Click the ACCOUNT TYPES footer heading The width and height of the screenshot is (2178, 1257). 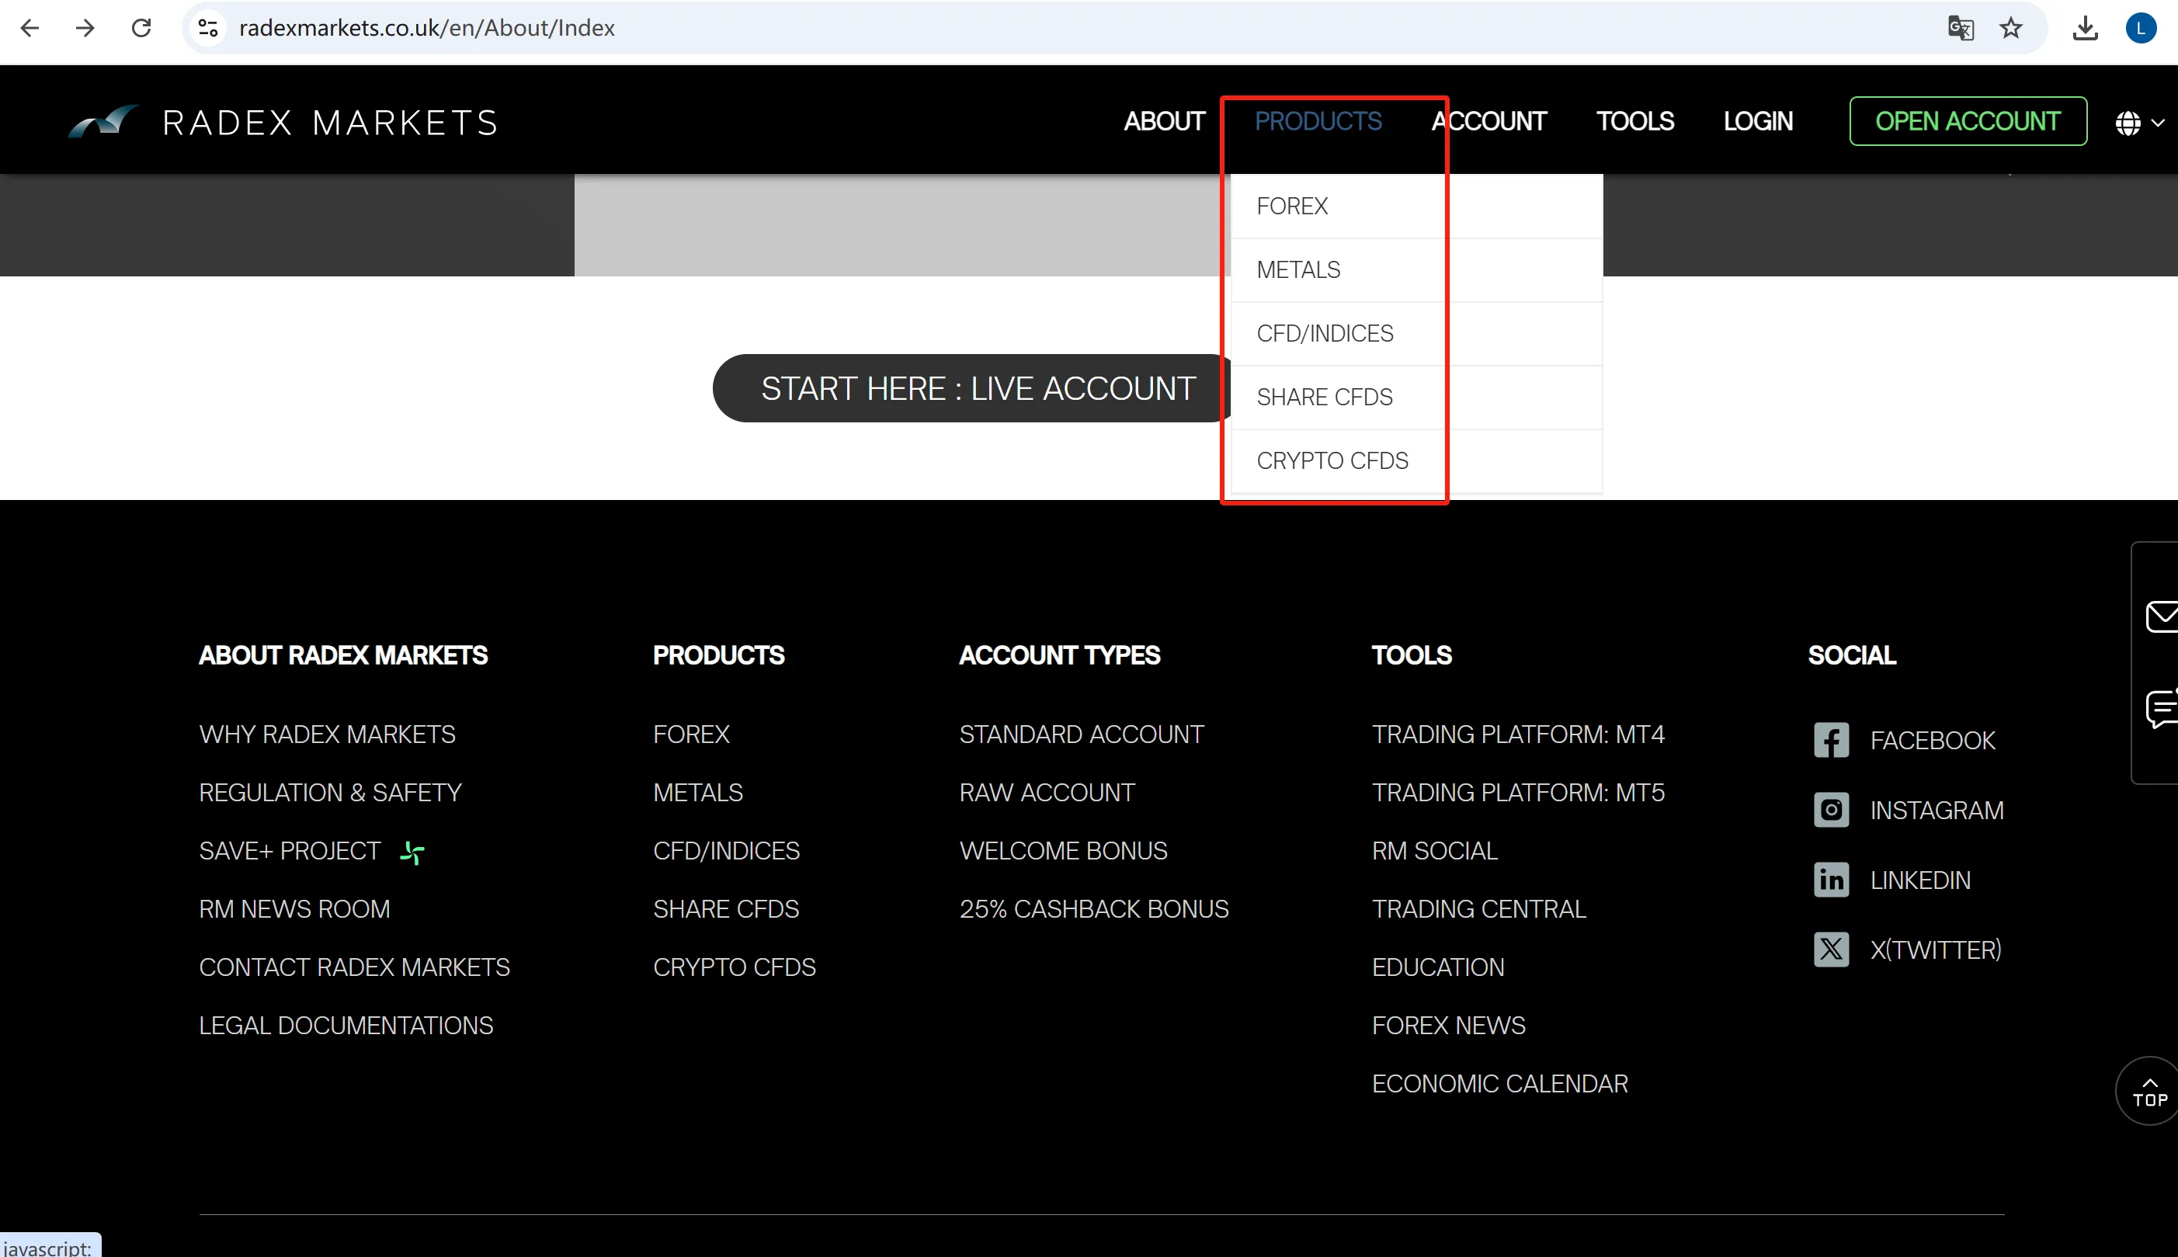(x=1059, y=655)
